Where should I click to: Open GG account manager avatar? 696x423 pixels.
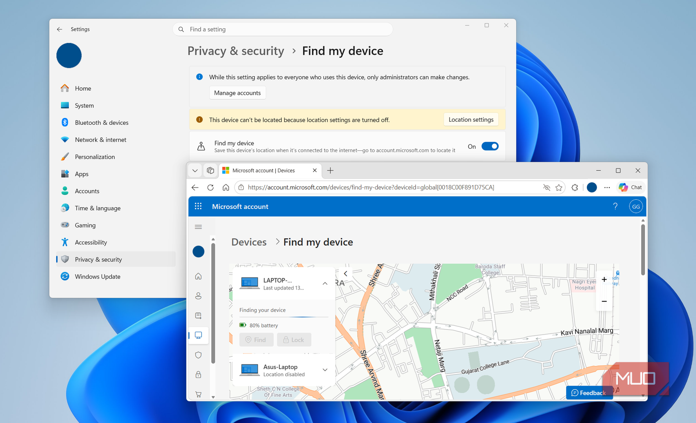tap(636, 206)
